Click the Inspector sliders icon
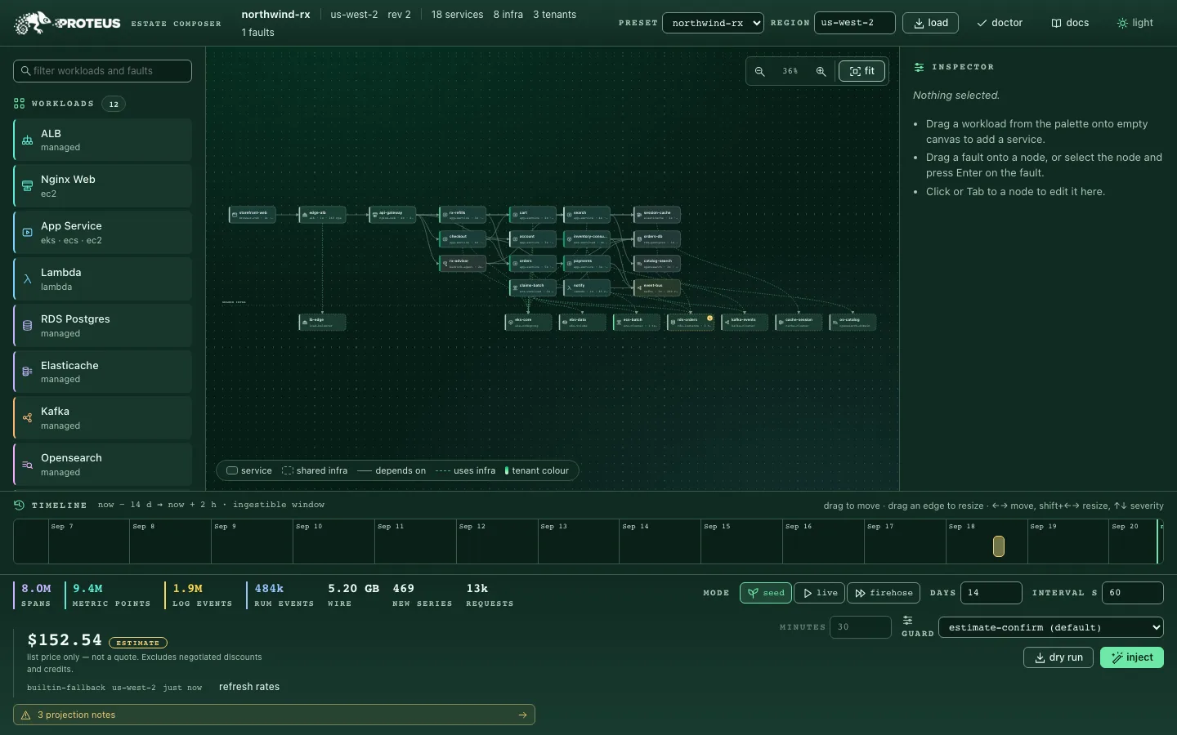This screenshot has height=735, width=1177. point(920,67)
